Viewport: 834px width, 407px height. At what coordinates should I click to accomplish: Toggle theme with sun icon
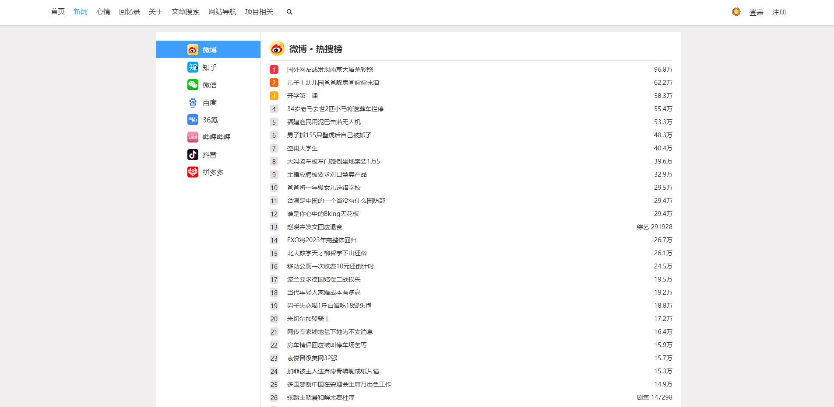pyautogui.click(x=736, y=12)
